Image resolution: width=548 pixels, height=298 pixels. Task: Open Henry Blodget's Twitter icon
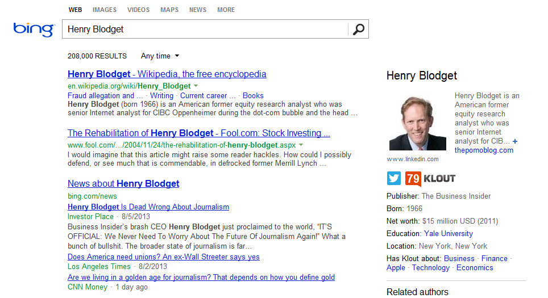pos(394,178)
